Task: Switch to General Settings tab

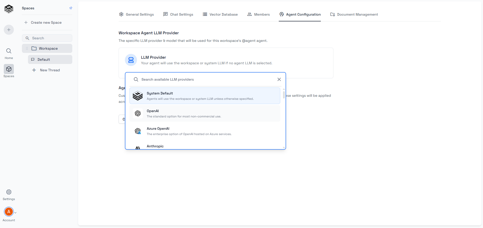Action: coord(136,14)
